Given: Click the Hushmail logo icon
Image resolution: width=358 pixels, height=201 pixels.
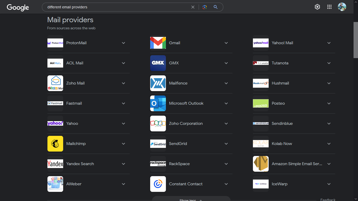Looking at the screenshot, I should click(x=261, y=83).
